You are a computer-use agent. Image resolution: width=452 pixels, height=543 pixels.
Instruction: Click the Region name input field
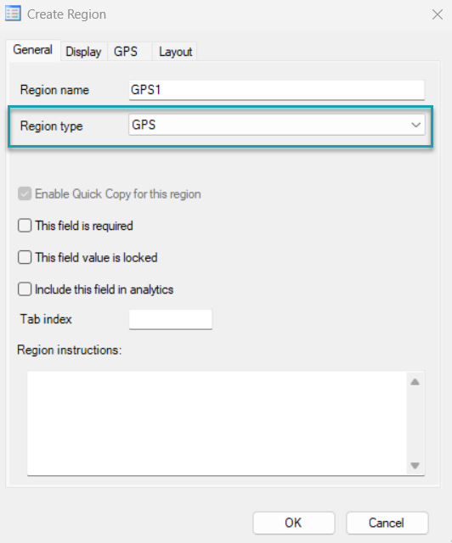click(276, 90)
